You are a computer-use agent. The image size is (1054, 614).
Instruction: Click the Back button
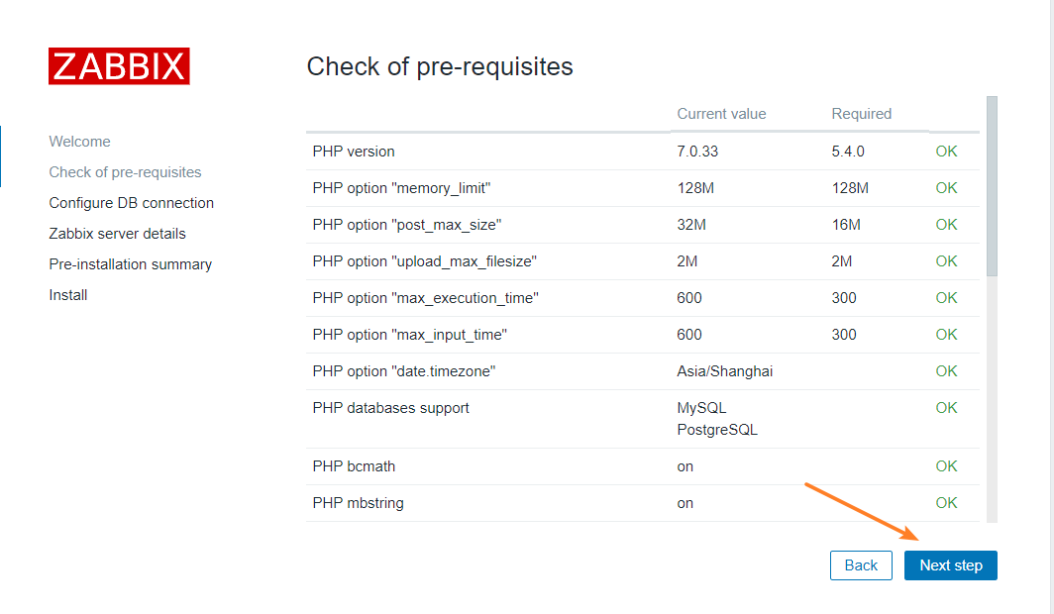pos(861,564)
